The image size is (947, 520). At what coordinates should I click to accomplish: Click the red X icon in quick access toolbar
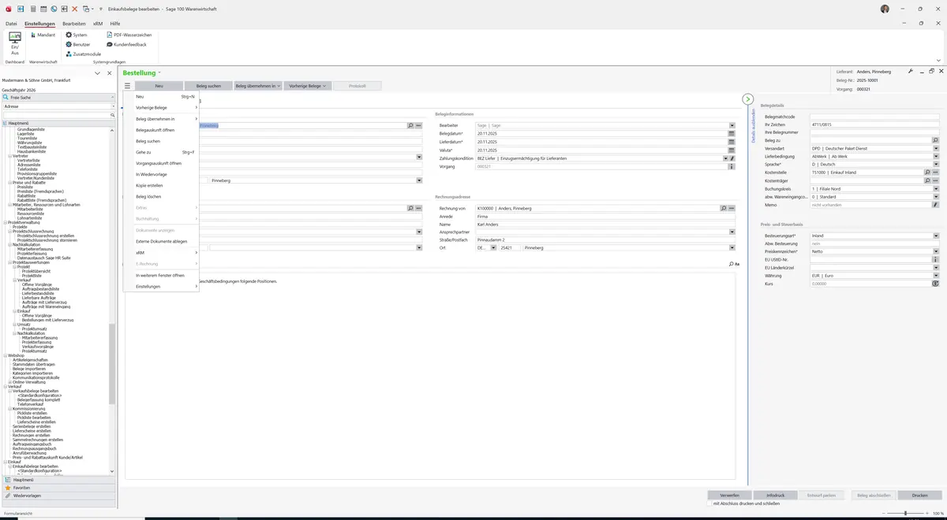click(75, 9)
